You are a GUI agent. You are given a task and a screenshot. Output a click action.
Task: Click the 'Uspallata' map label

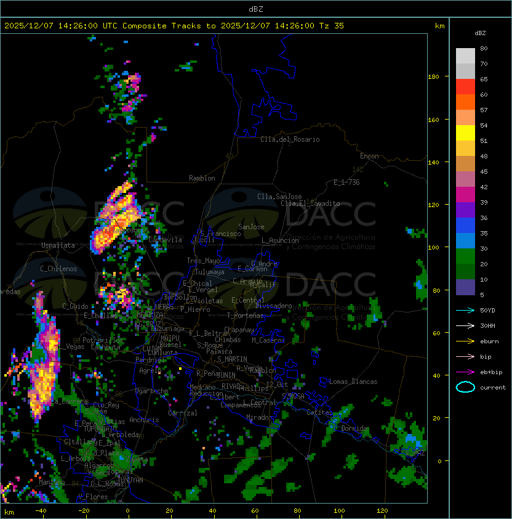tap(58, 245)
